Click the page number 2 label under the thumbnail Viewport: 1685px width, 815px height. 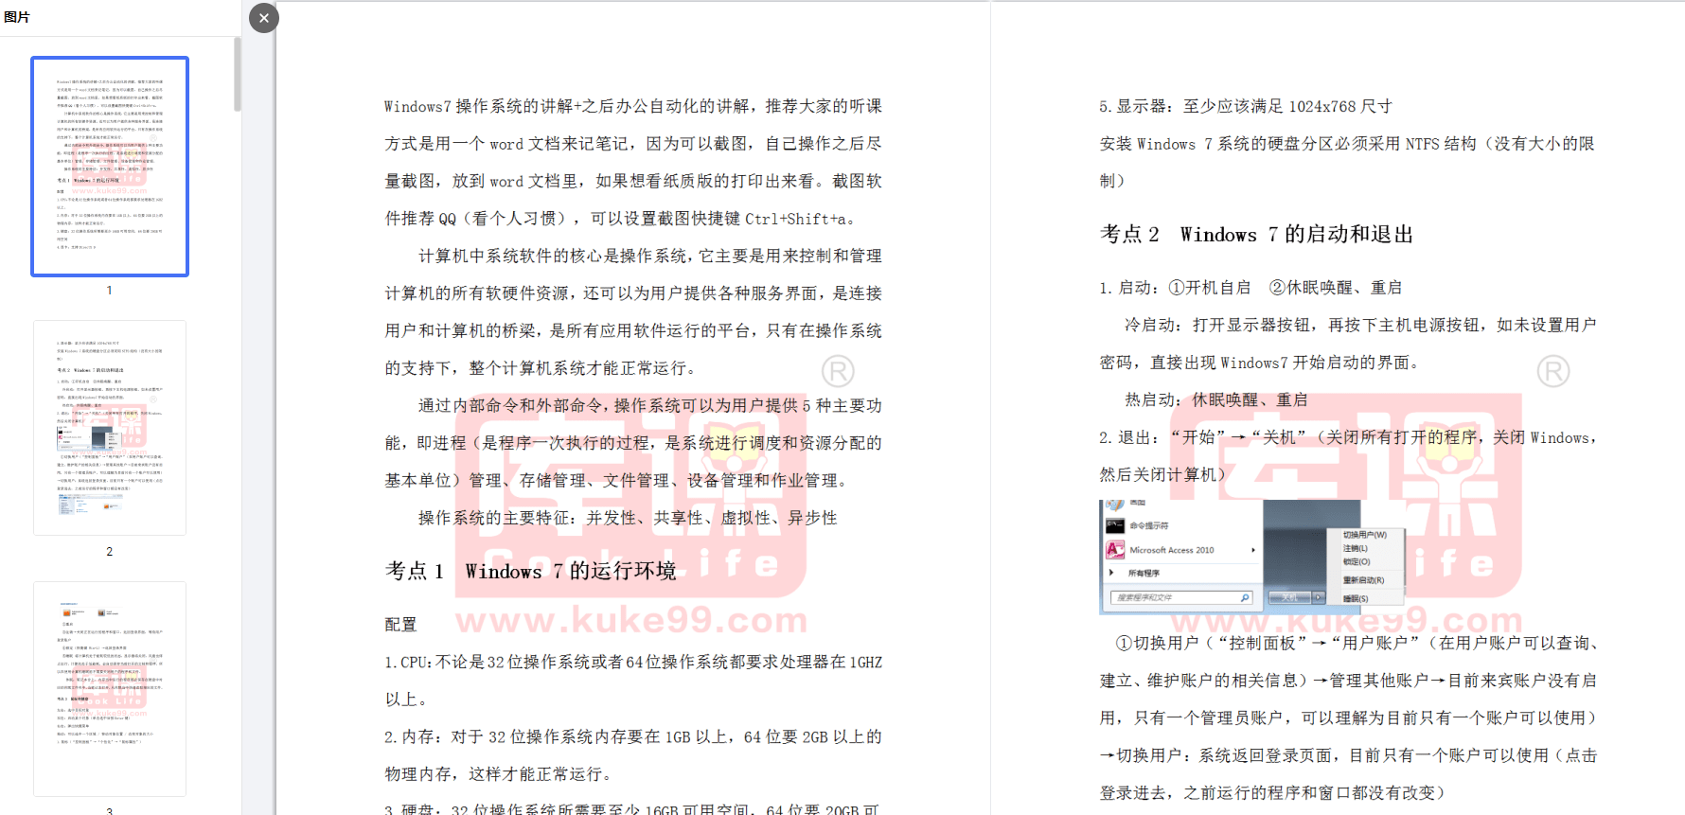click(110, 552)
